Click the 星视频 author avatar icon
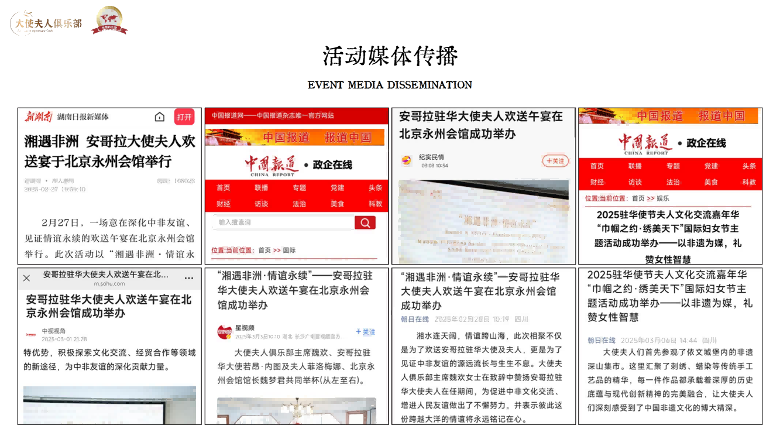The height and width of the screenshot is (439, 780). 224,332
